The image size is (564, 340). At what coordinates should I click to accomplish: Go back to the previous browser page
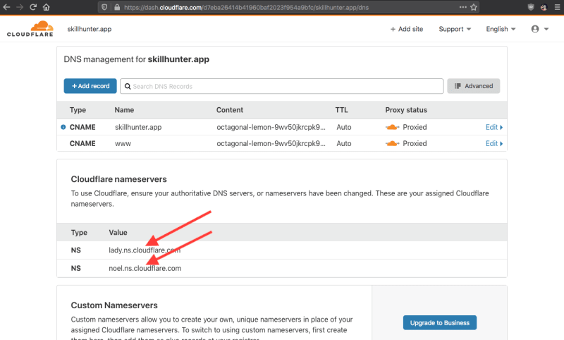tap(6, 7)
